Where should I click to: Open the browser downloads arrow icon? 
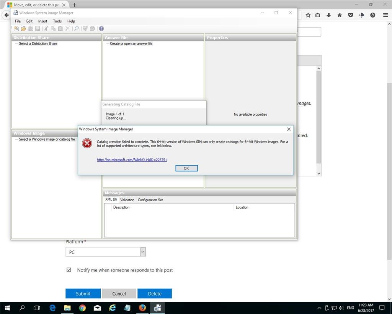point(328,15)
